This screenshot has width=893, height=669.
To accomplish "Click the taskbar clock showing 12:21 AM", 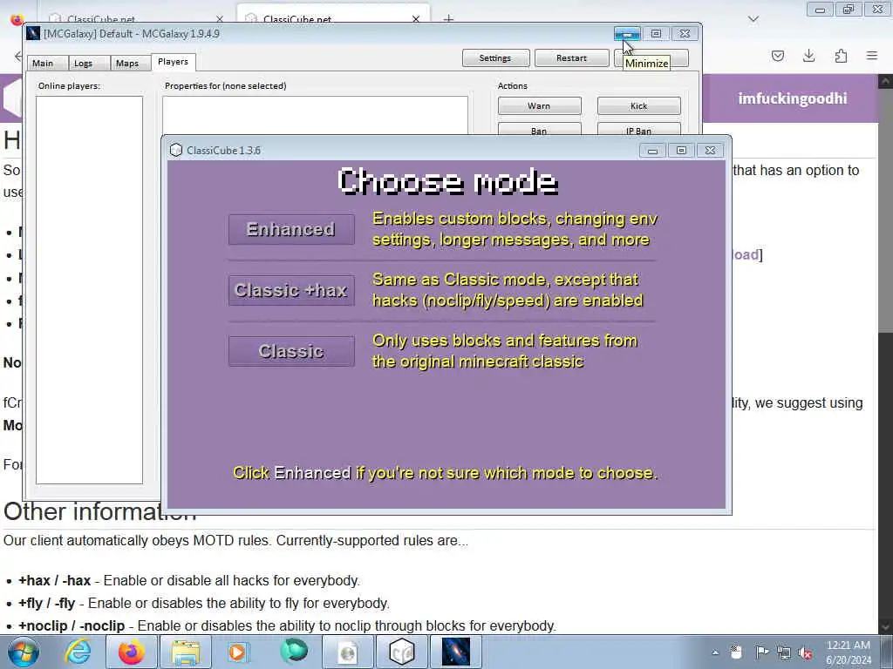I will tap(849, 652).
